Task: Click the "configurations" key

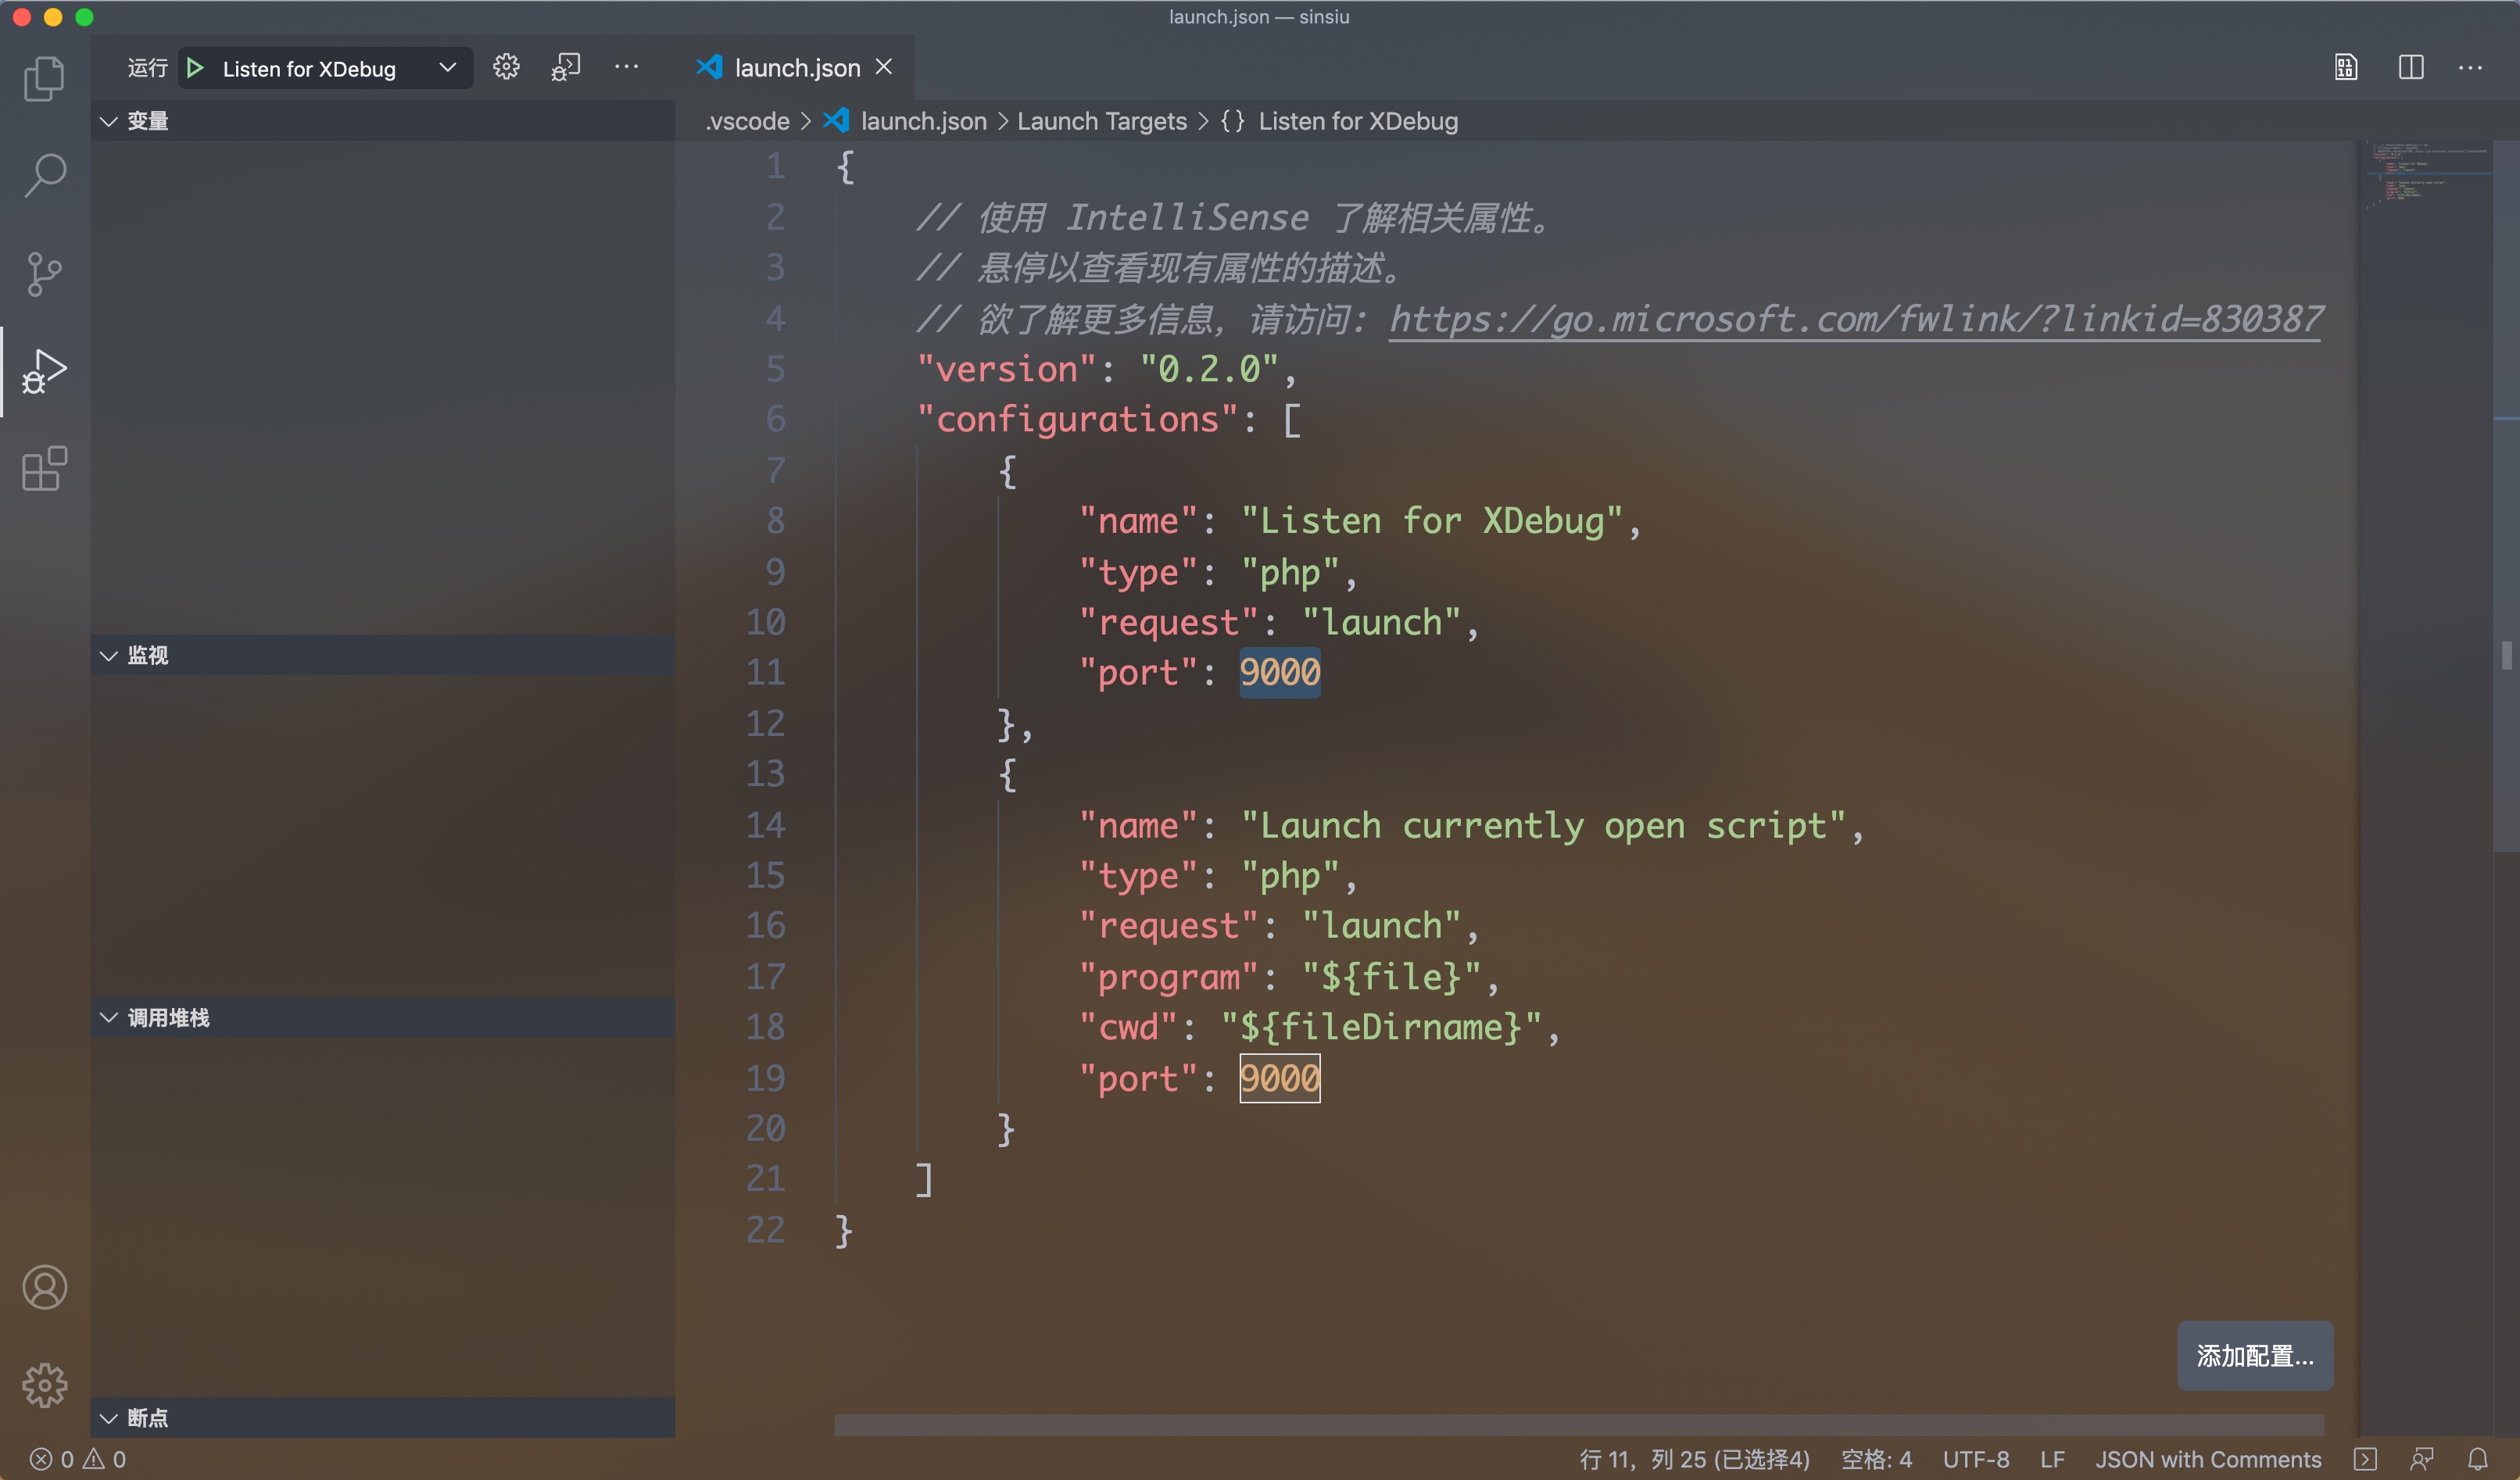Action: click(x=1078, y=420)
